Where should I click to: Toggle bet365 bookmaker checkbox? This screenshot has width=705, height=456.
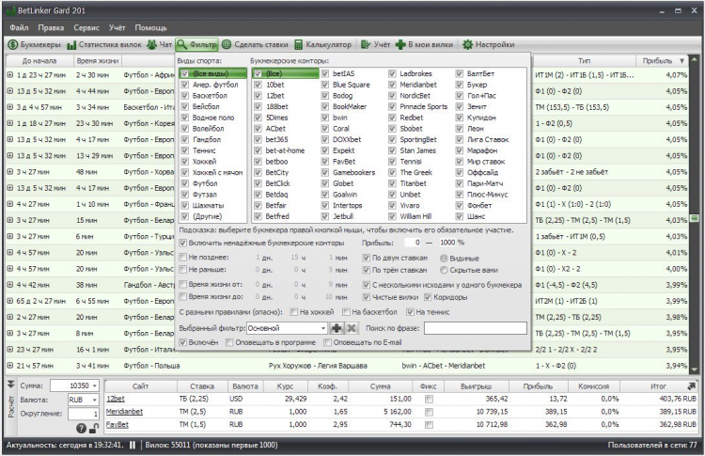click(258, 139)
